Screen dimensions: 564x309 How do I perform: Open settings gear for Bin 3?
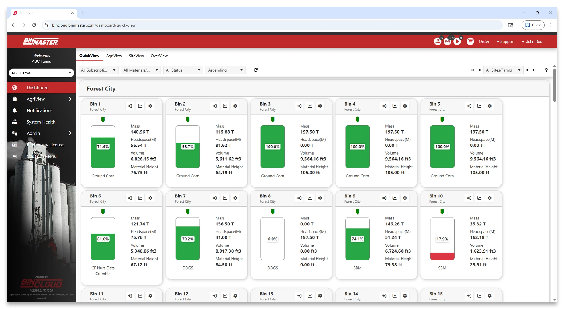tap(320, 106)
